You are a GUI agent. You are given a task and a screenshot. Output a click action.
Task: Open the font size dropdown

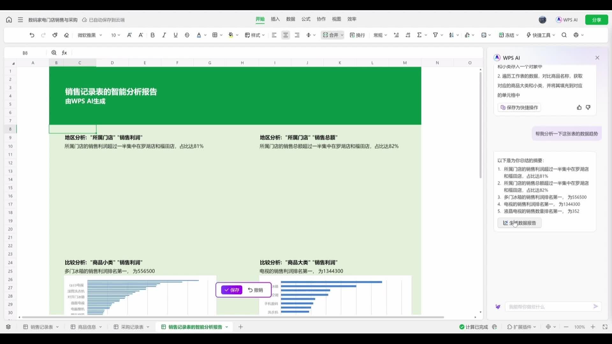(x=118, y=35)
